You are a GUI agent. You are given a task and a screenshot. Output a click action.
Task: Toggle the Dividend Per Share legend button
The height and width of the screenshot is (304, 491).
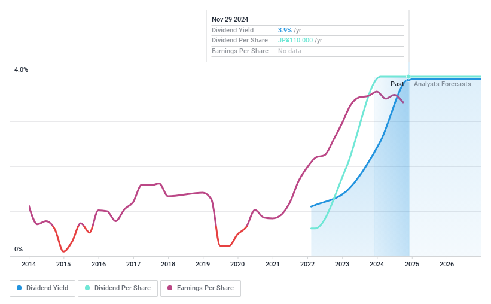click(118, 288)
